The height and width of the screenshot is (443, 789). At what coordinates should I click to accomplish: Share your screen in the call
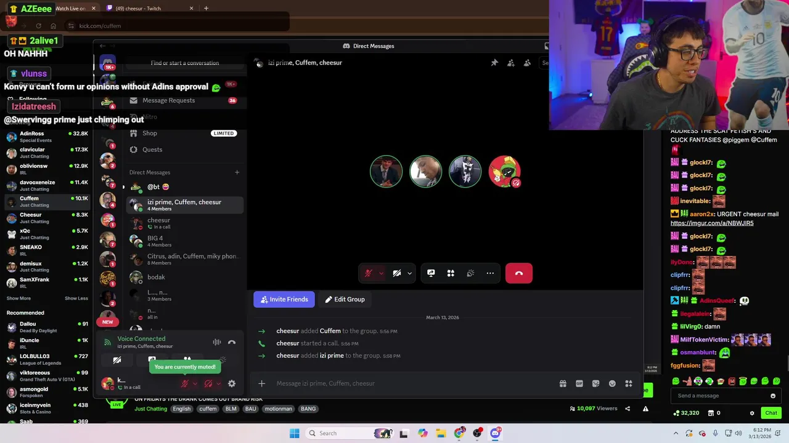(431, 273)
